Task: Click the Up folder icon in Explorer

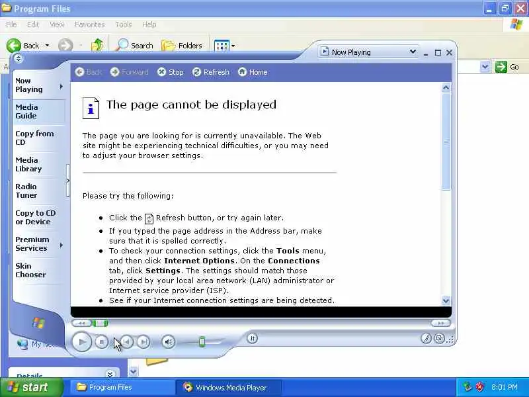Action: (x=97, y=45)
